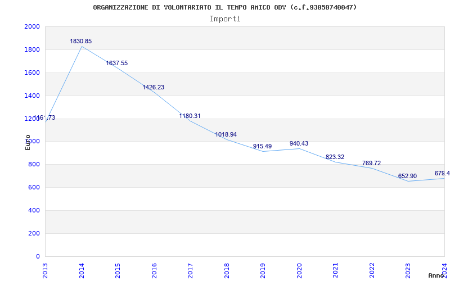Screen dimensions: 450x281
Task: Click the x-axis year 2022
Action: coord(372,271)
